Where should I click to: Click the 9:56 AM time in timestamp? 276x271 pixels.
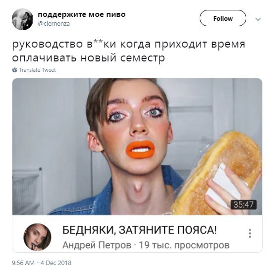[23, 263]
